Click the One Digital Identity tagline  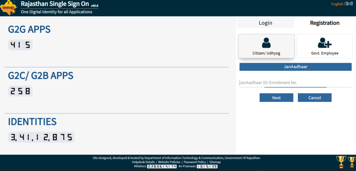tap(57, 12)
